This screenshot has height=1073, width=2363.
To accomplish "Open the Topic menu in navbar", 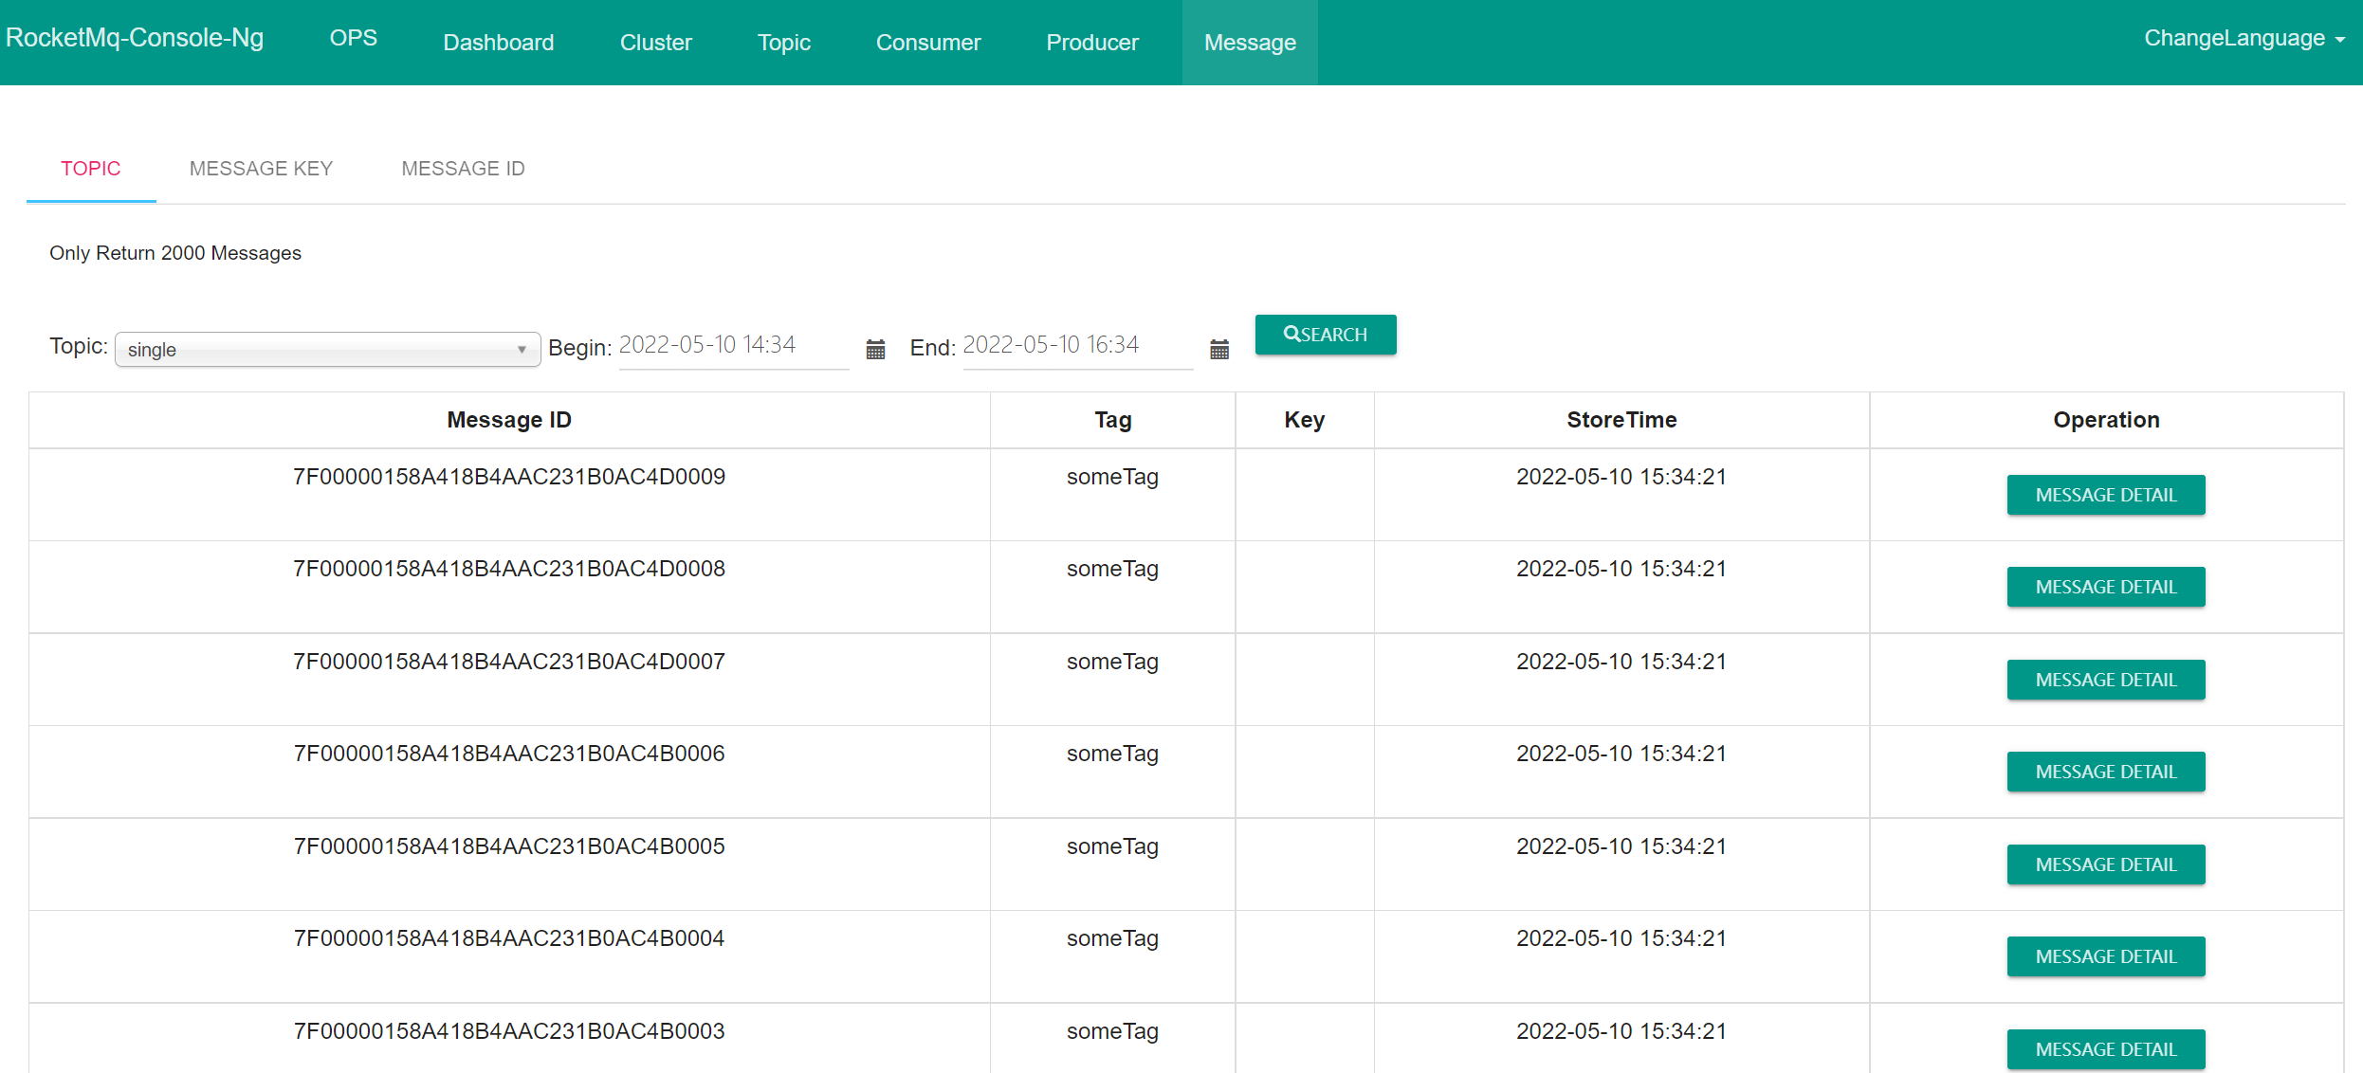I will point(783,43).
